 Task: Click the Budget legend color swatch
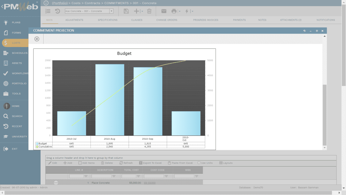pyautogui.click(x=37, y=144)
